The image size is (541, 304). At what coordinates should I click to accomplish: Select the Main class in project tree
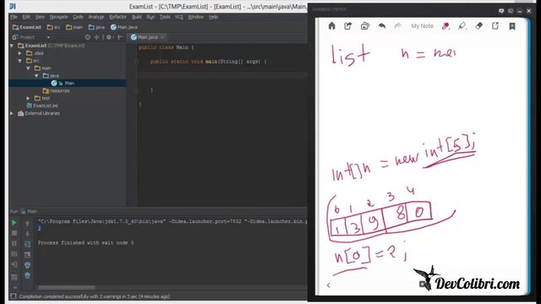click(x=68, y=83)
